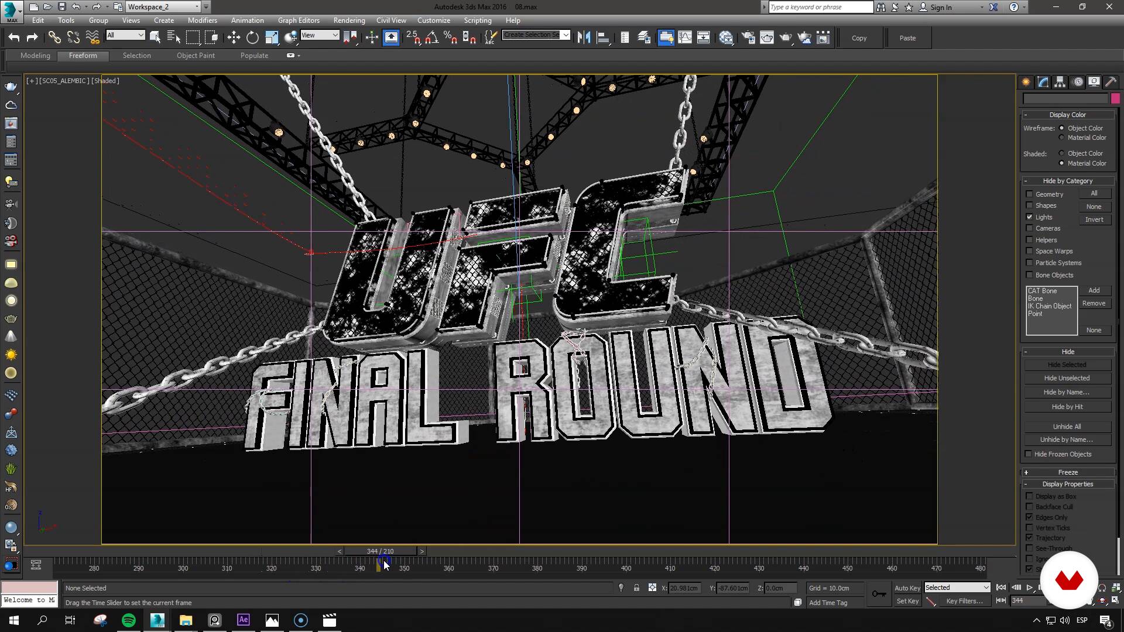This screenshot has width=1124, height=632.
Task: Open Spotify from the taskbar
Action: 129,620
